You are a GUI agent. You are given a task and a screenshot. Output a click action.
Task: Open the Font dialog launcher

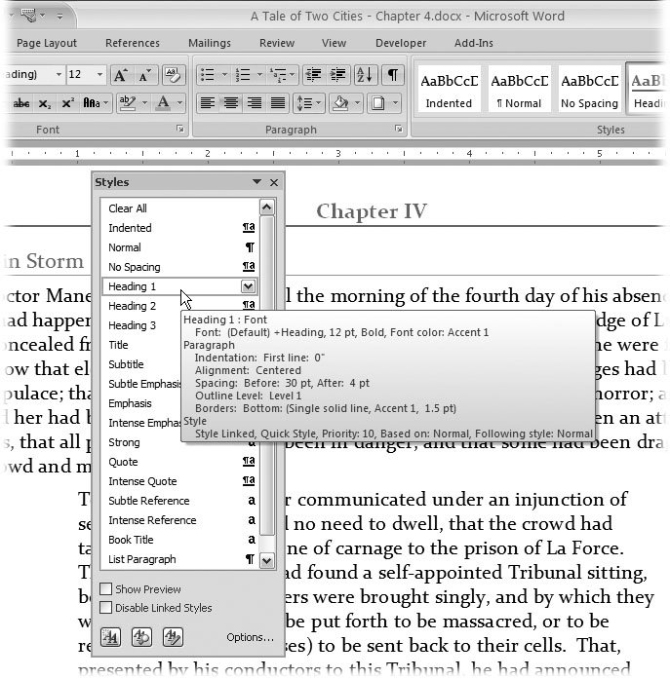pos(180,129)
